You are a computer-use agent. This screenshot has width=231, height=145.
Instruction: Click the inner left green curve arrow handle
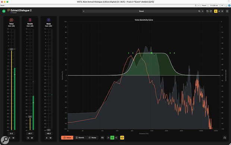[133, 53]
